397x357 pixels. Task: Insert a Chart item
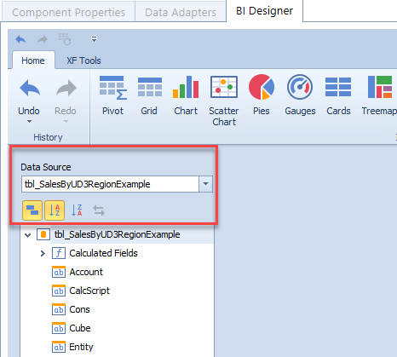pyautogui.click(x=186, y=95)
